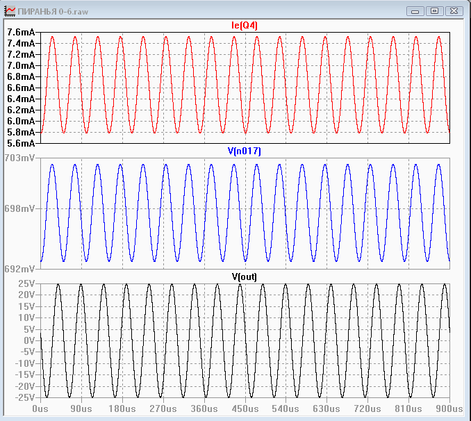Image resolution: width=471 pixels, height=421 pixels.
Task: Click the -20V axis value
Action: pyautogui.click(x=24, y=386)
